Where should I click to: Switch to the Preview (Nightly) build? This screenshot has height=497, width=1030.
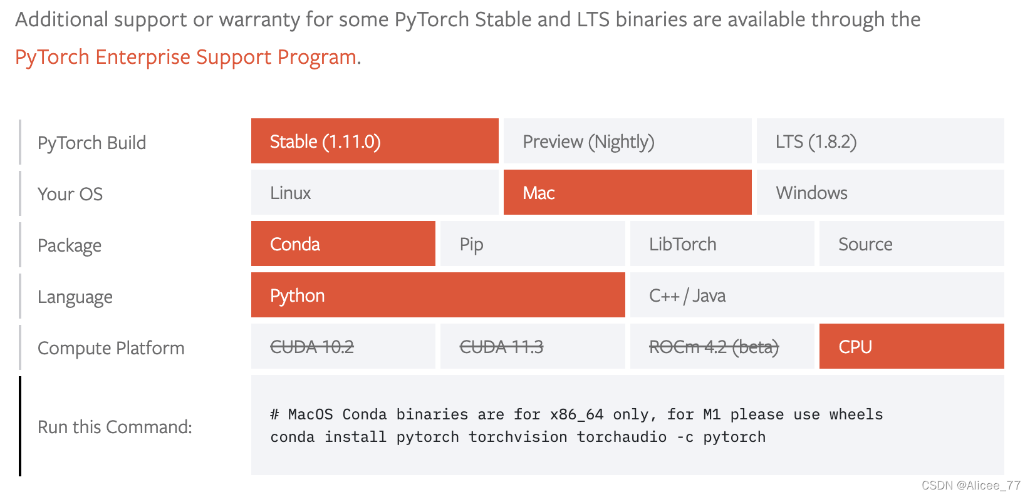coord(627,141)
